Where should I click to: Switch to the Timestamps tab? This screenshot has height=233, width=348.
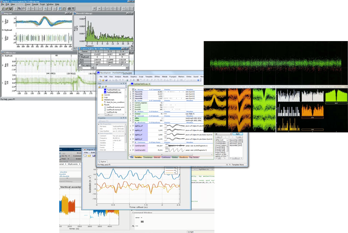(x=147, y=157)
